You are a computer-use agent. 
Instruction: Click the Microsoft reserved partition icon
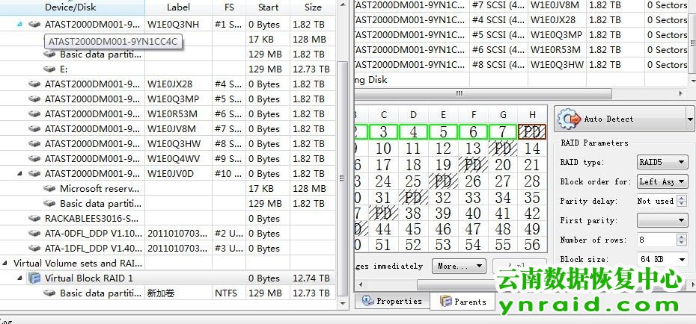[50, 189]
